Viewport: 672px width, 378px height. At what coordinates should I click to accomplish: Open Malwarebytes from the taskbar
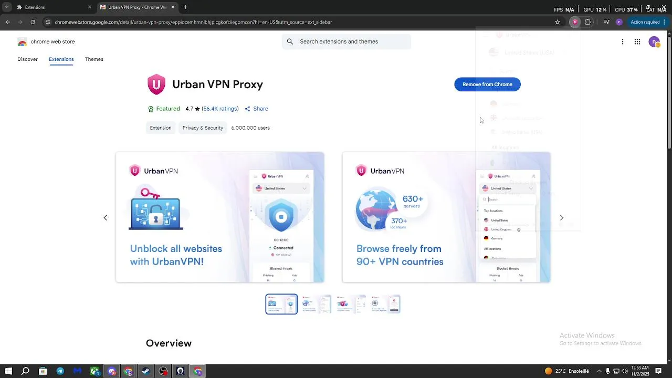click(78, 371)
